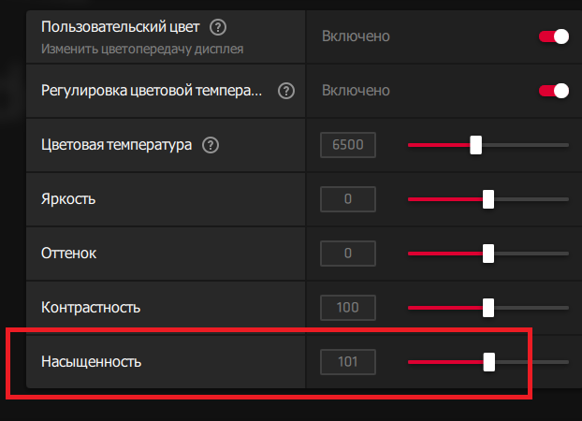Click help icon beside Пользовательский цвет
This screenshot has height=421, width=582.
pyautogui.click(x=218, y=26)
